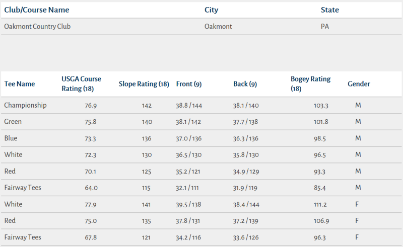Click slope rating 115
Screen dimensions: 403x247
click(x=146, y=188)
